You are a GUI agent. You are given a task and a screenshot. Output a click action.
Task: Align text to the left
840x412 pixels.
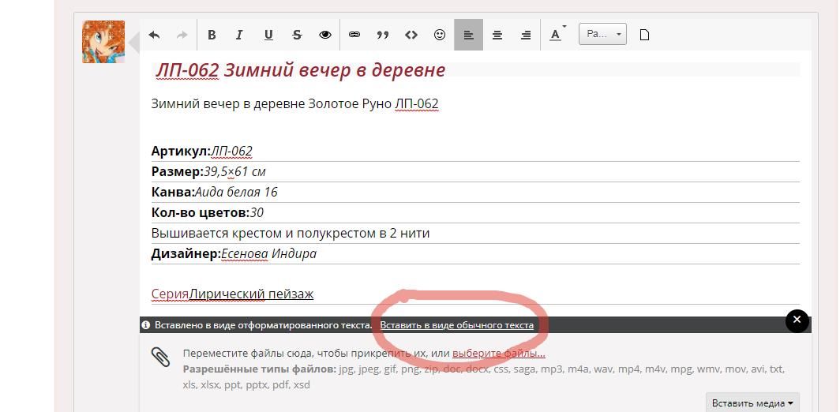468,35
